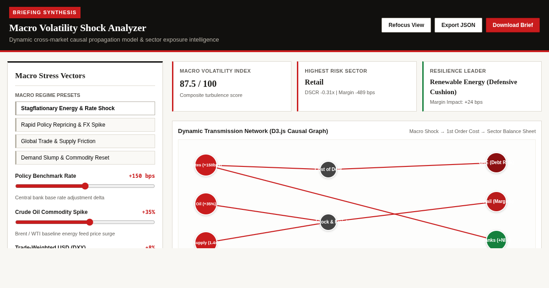The height and width of the screenshot is (288, 549).
Task: Select the Cost of Debt middle node
Action: pos(328,170)
